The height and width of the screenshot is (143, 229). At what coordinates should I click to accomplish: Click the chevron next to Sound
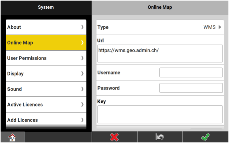[82, 89]
